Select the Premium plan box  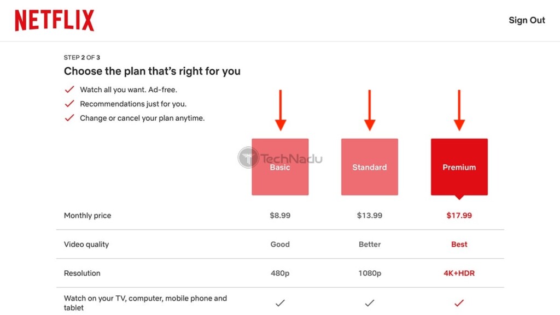pyautogui.click(x=459, y=167)
